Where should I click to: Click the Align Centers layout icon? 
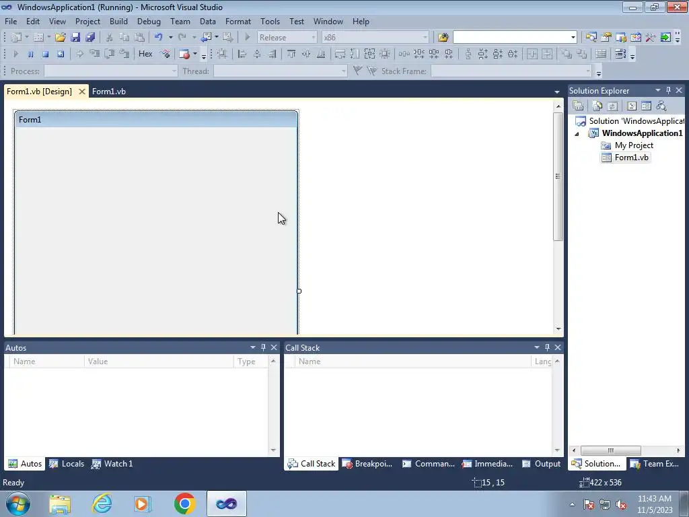click(x=257, y=54)
